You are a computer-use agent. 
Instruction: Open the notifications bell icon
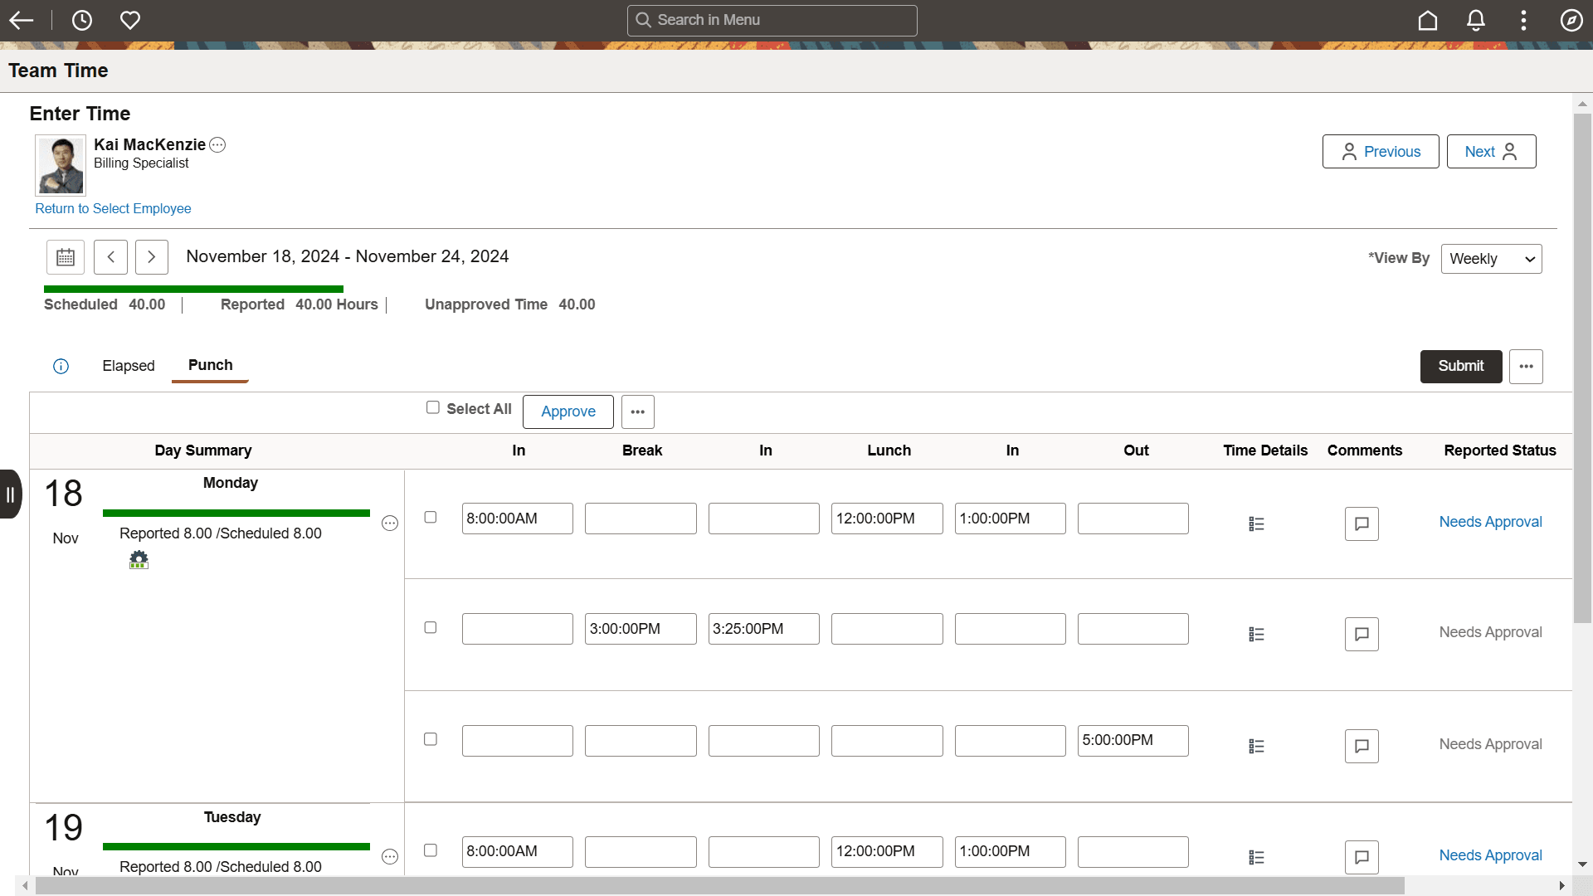(x=1475, y=20)
